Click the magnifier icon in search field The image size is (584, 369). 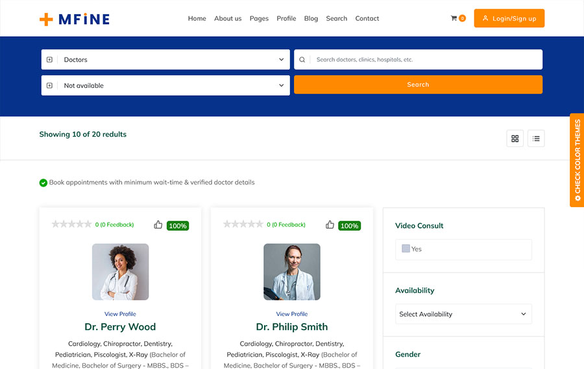pos(302,60)
